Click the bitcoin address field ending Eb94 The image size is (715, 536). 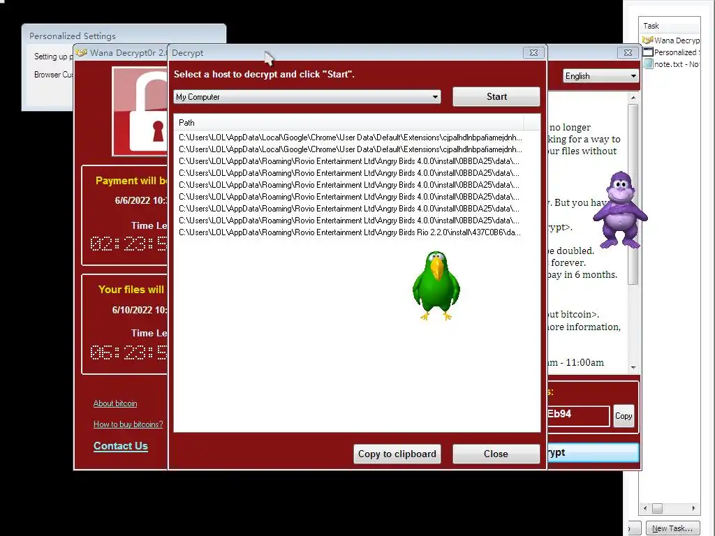pos(578,416)
